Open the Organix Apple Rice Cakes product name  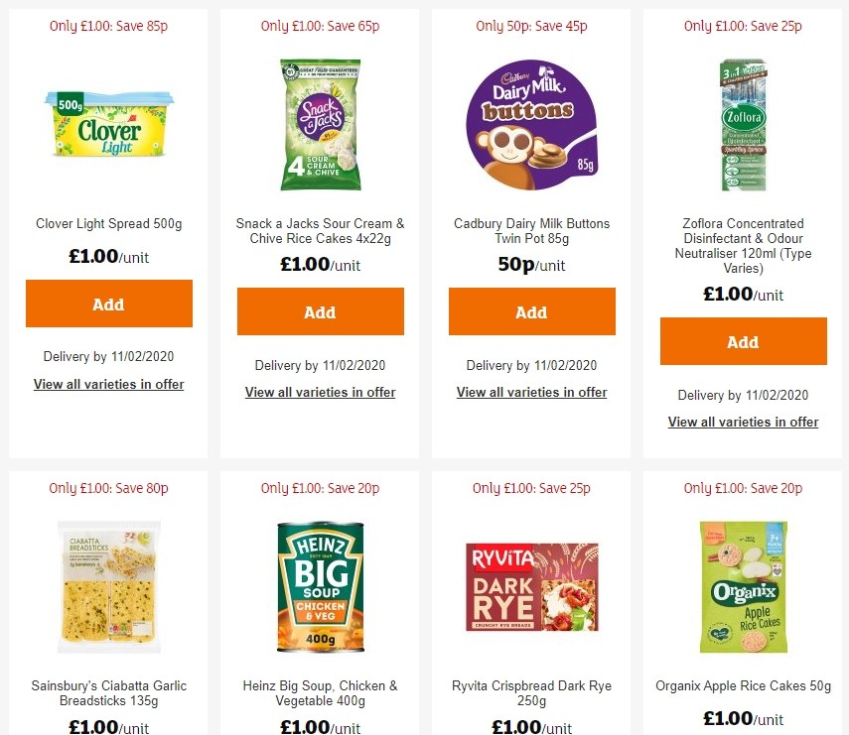(743, 685)
